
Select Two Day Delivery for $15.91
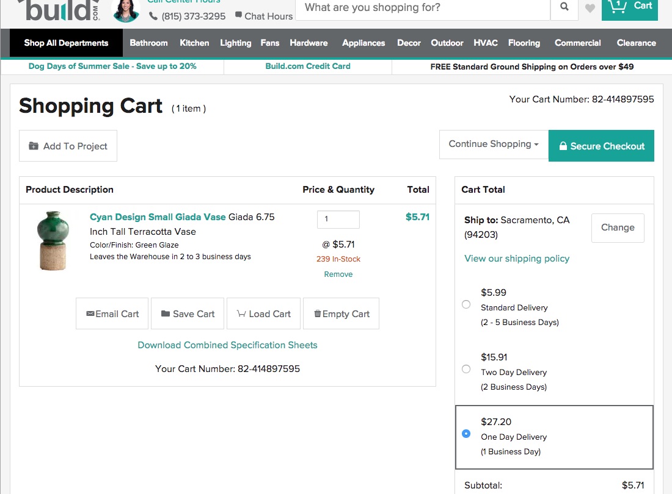466,369
